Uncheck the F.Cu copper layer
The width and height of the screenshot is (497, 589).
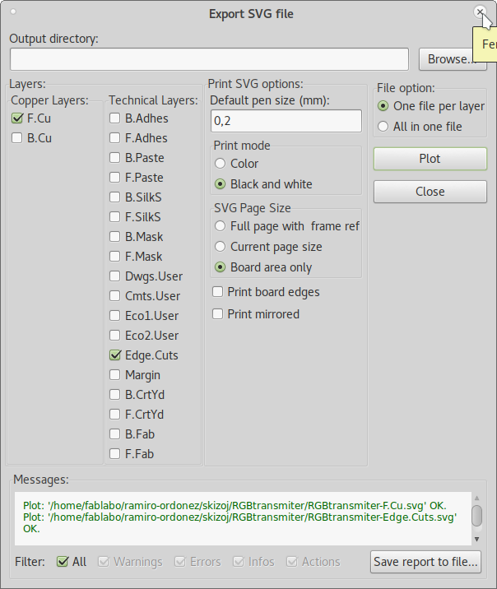coord(17,118)
